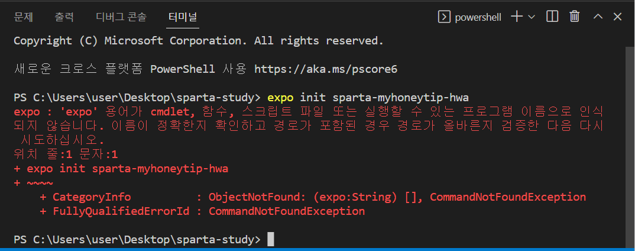Click the '새로운 크로스 플랫폼 PowerShell 사용' text
This screenshot has width=635, height=251.
(130, 69)
